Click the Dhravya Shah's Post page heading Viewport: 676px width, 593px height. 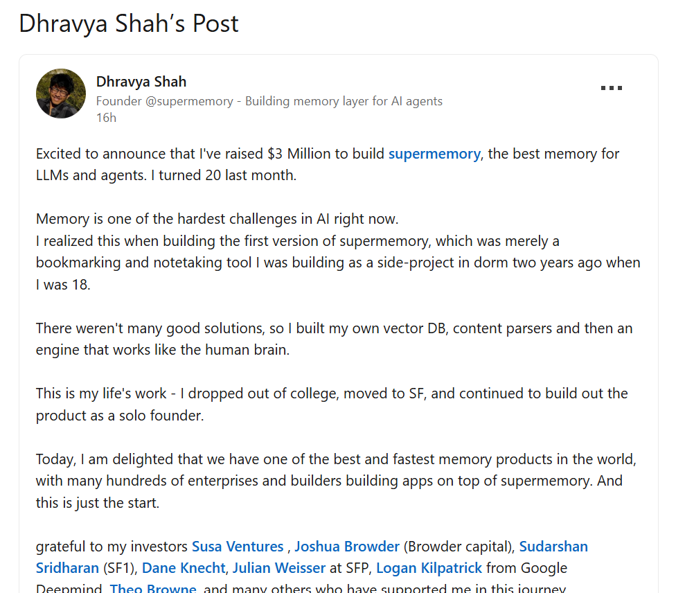tap(127, 23)
